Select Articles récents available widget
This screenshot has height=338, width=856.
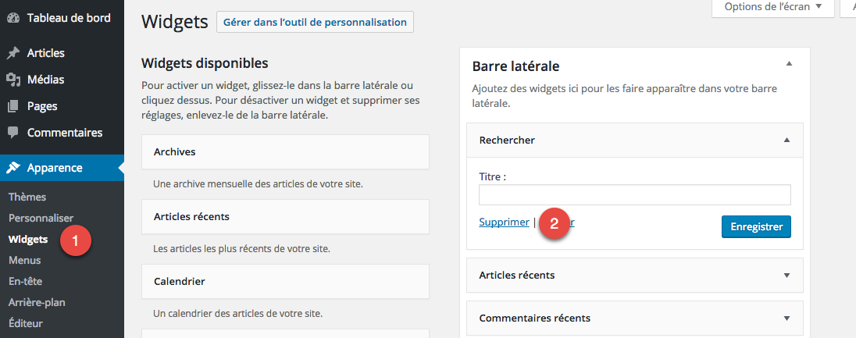click(x=286, y=216)
